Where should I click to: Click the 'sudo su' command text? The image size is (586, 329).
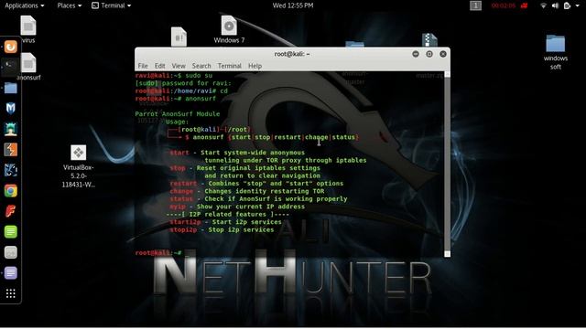click(199, 75)
